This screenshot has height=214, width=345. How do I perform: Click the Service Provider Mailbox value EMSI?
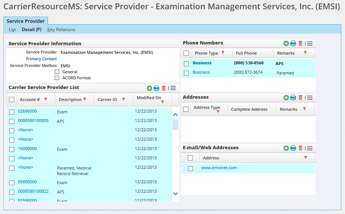point(66,66)
